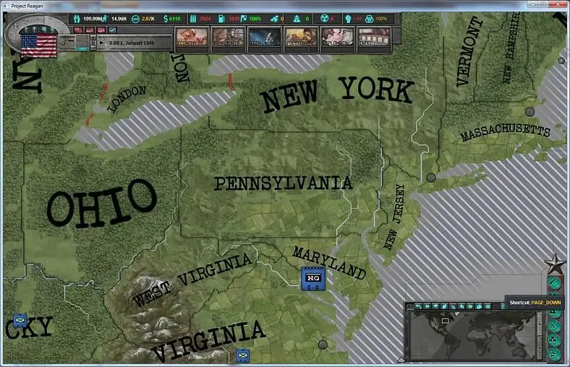Click the fuel pump icon
570x367 pixels.
[x=221, y=19]
